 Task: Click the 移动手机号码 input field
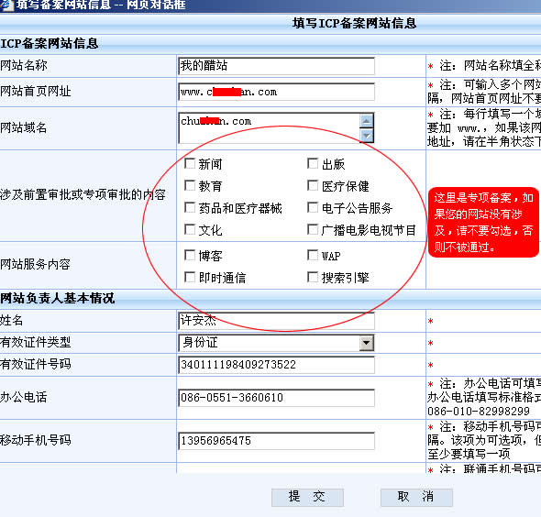pos(276,441)
